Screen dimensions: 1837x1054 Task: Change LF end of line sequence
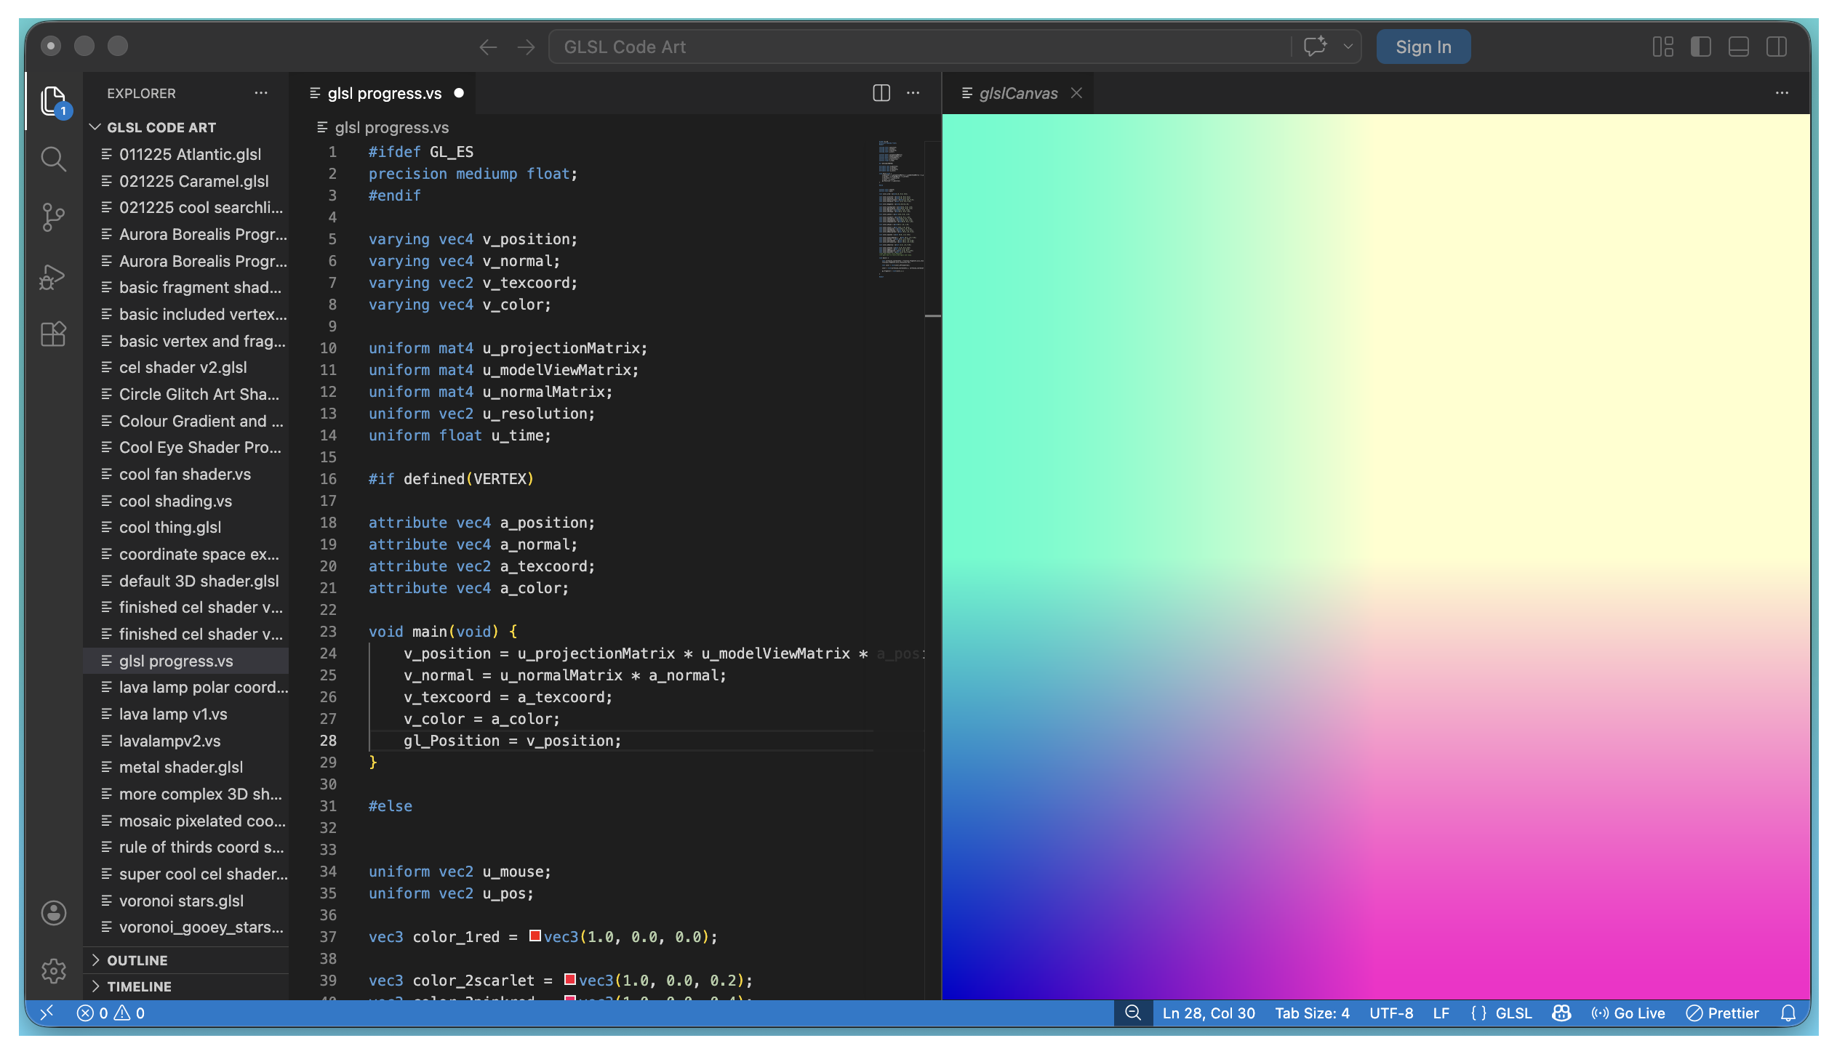pos(1441,1013)
